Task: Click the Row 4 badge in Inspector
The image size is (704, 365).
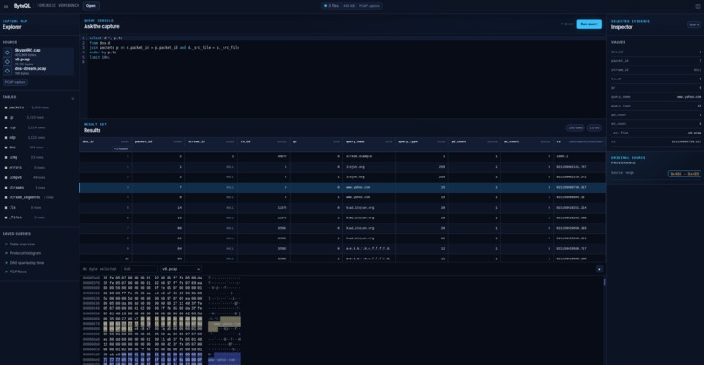Action: pos(694,24)
